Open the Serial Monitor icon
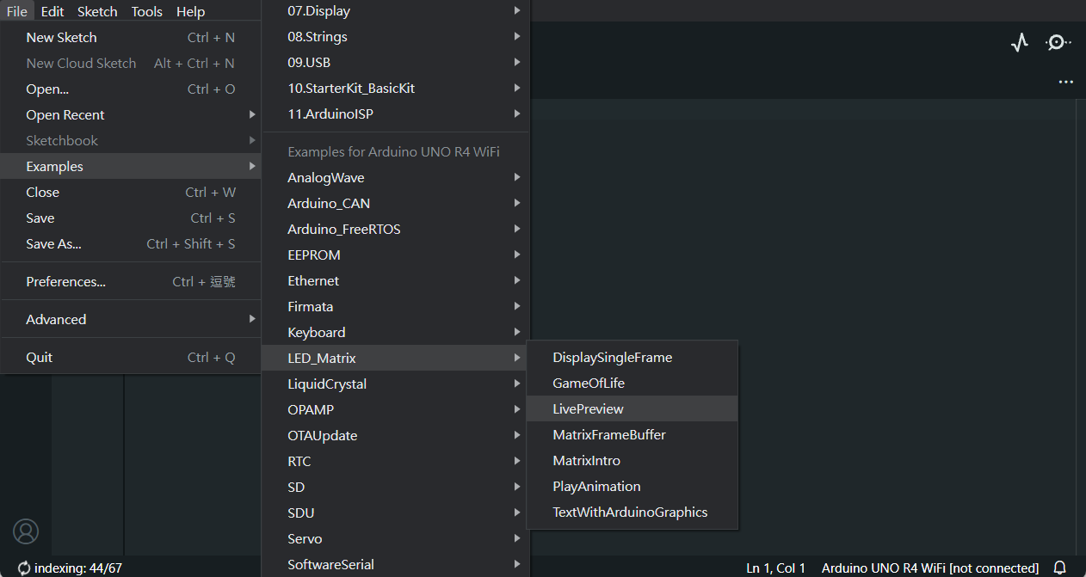Image resolution: width=1086 pixels, height=577 pixels. point(1058,42)
